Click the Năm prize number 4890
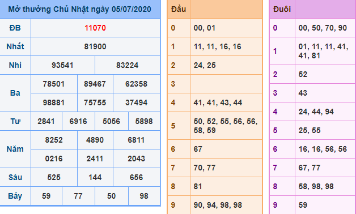 [x=95, y=140]
